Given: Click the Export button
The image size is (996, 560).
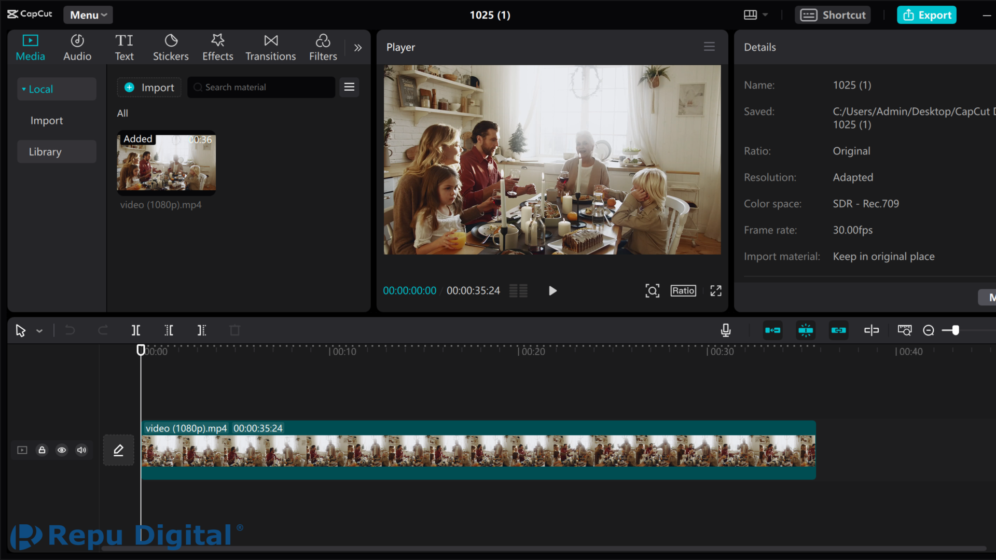Looking at the screenshot, I should (926, 15).
